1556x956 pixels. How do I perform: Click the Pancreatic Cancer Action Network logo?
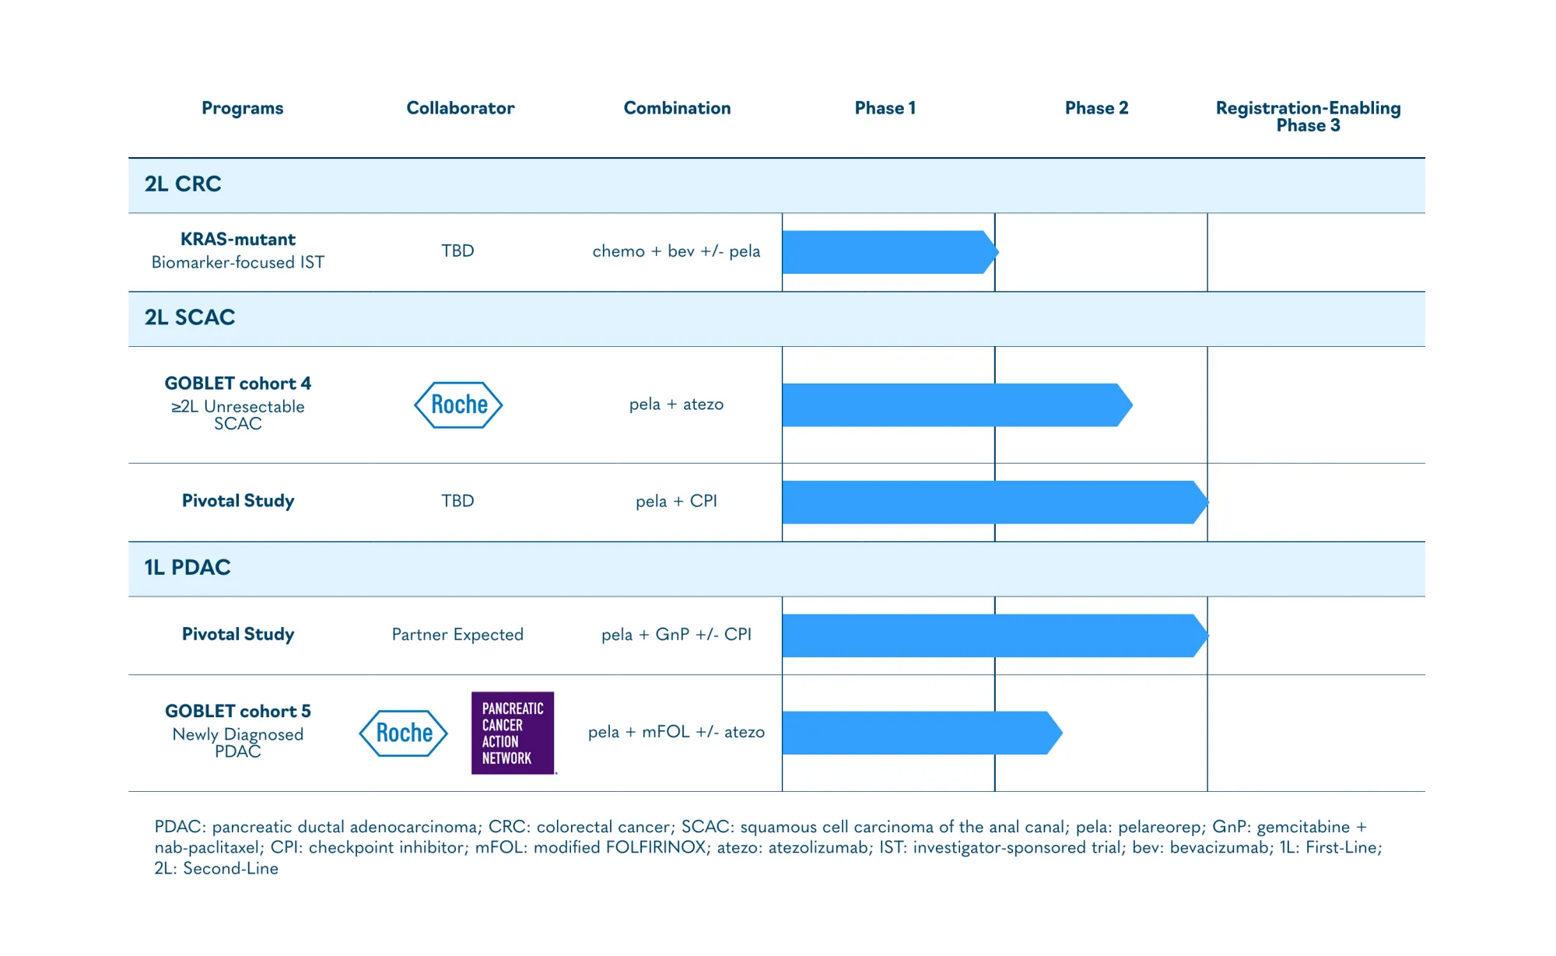[x=513, y=733]
